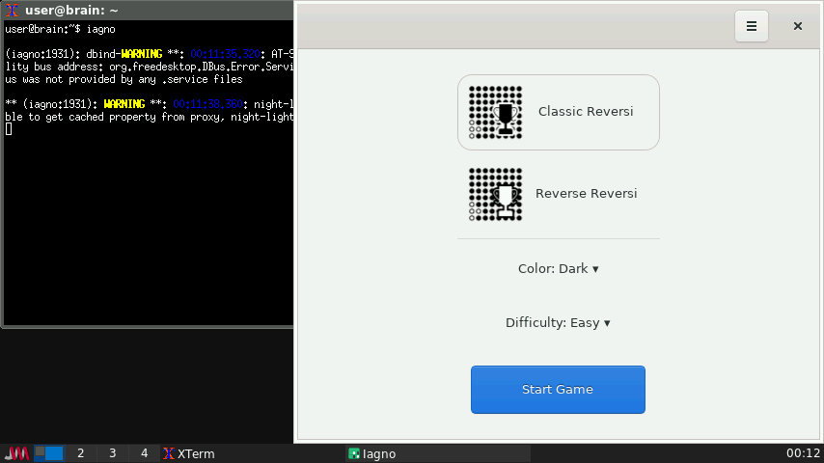Screen dimensions: 824x463
Task: Switch to workspace 2
Action: click(81, 453)
